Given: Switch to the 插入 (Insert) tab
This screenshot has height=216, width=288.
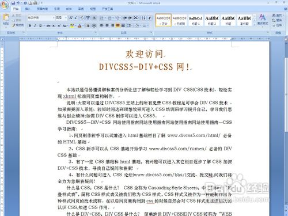Looking at the screenshot, I should tap(28, 9).
